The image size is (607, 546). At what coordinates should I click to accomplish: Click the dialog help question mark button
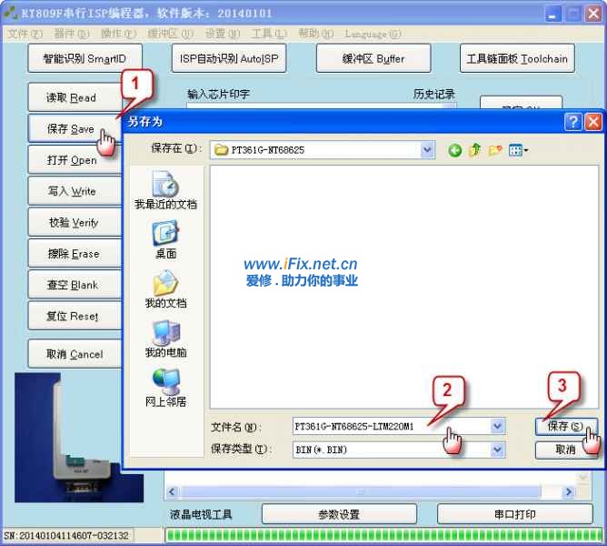[572, 121]
